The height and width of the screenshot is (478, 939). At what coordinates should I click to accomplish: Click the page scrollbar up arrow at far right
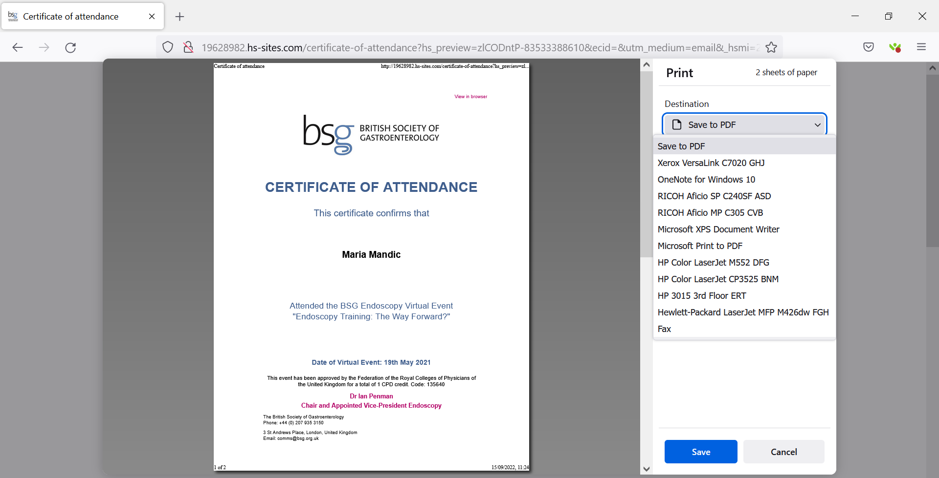tap(933, 68)
